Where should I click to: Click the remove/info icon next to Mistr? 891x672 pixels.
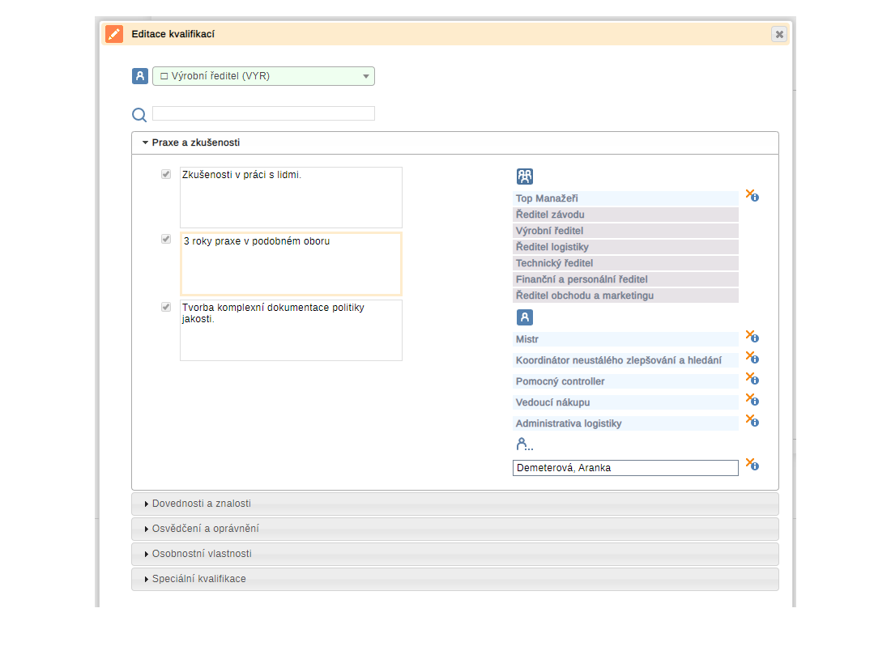click(x=752, y=337)
